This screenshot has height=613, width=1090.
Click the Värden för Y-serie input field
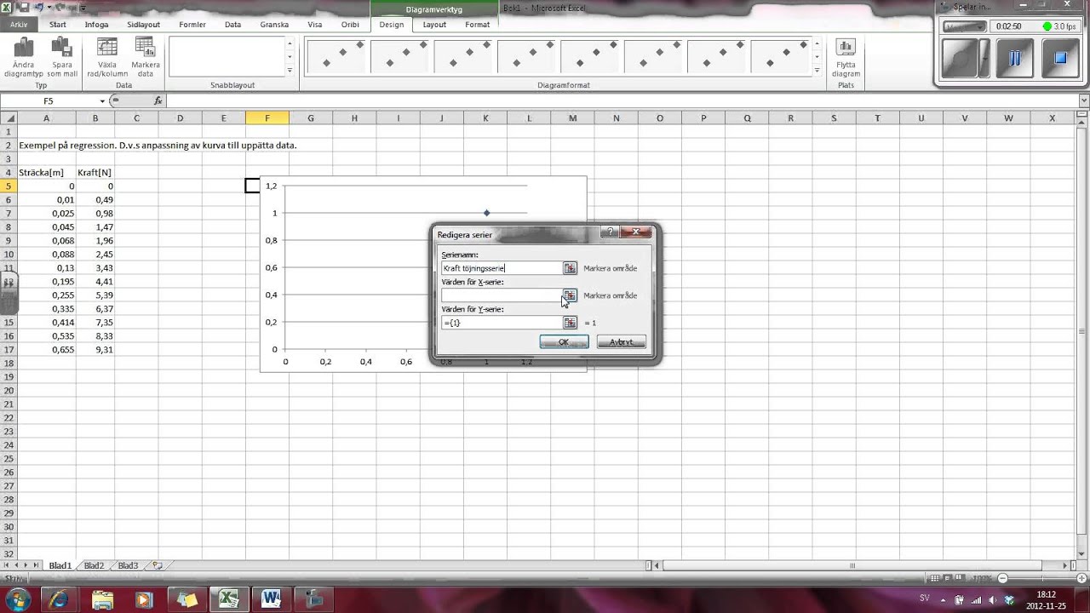click(x=501, y=323)
